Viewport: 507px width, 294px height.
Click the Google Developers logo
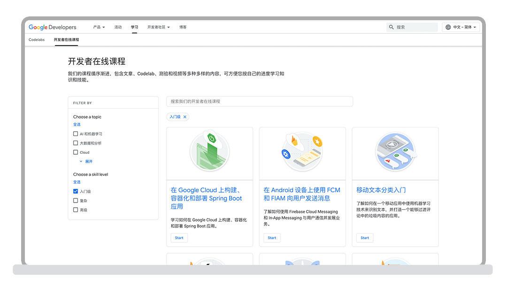pyautogui.click(x=53, y=27)
